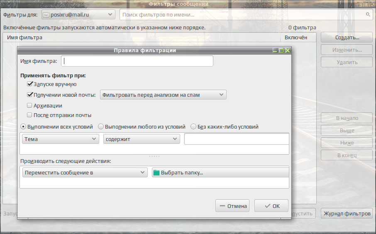376x234 pixels.
Task: Click the Удалить button in filters window
Action: click(x=347, y=62)
